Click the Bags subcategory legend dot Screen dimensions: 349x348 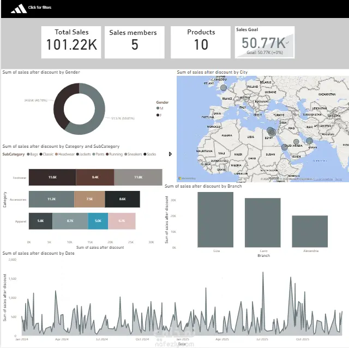pyautogui.click(x=28, y=154)
